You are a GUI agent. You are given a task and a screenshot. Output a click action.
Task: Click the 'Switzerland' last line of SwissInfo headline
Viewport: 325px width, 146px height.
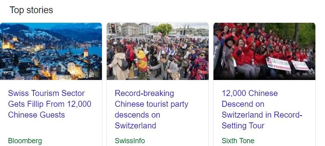coord(135,126)
